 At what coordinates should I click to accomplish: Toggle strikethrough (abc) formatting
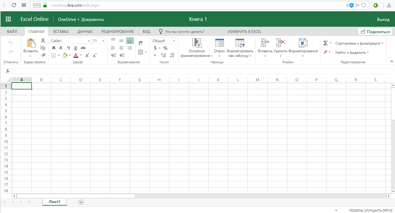(83, 48)
